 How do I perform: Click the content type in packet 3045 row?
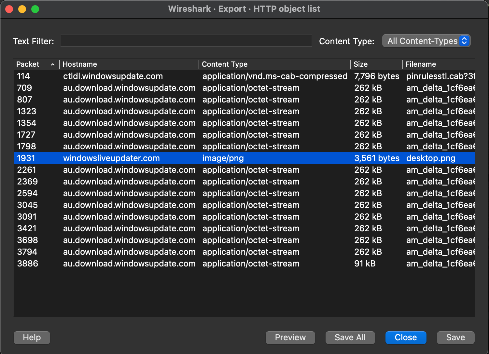tap(251, 205)
